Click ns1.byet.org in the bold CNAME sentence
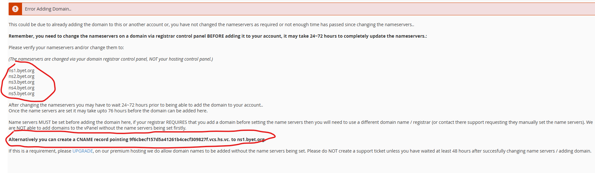The height and width of the screenshot is (173, 595). 251,139
